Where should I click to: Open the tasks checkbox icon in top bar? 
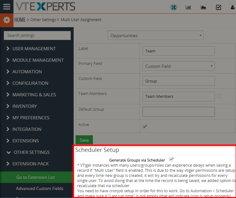(218, 7)
